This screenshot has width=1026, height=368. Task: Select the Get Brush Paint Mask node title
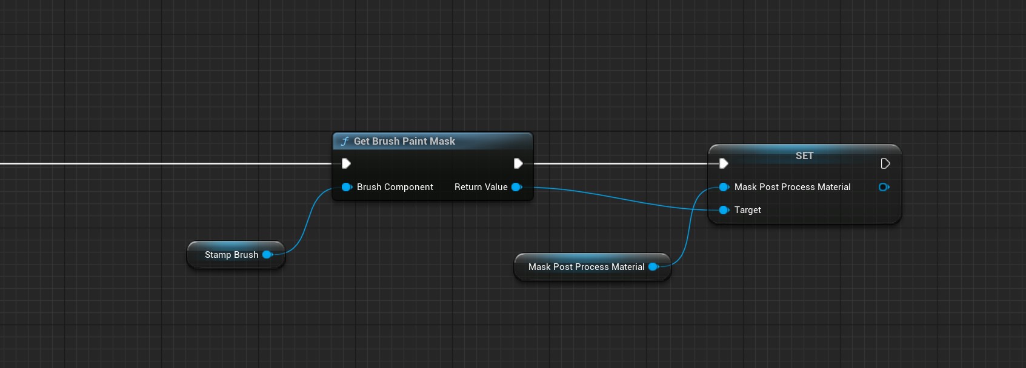point(404,141)
